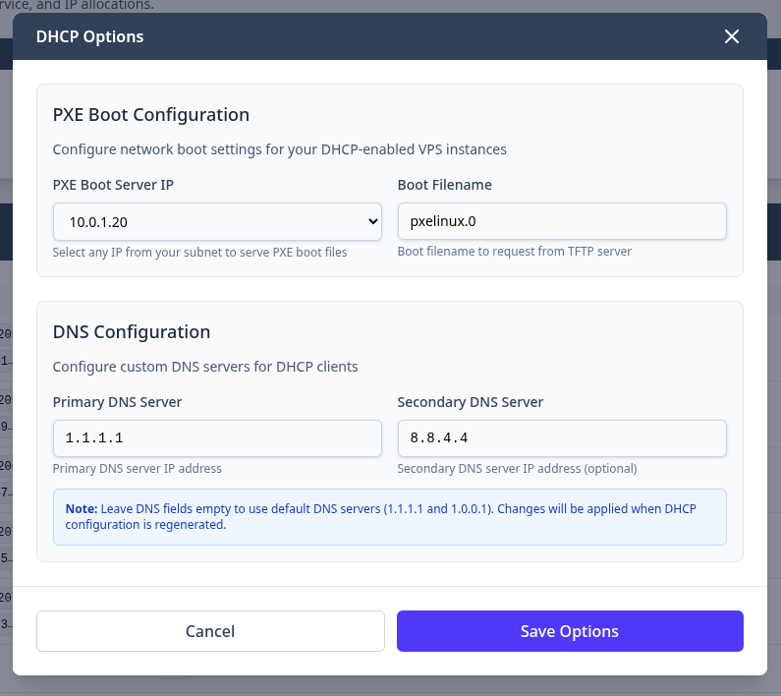Click the "Primary DNS Server" label

coord(117,402)
